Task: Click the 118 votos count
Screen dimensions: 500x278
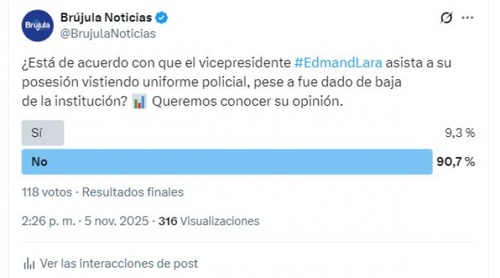Action: point(47,192)
